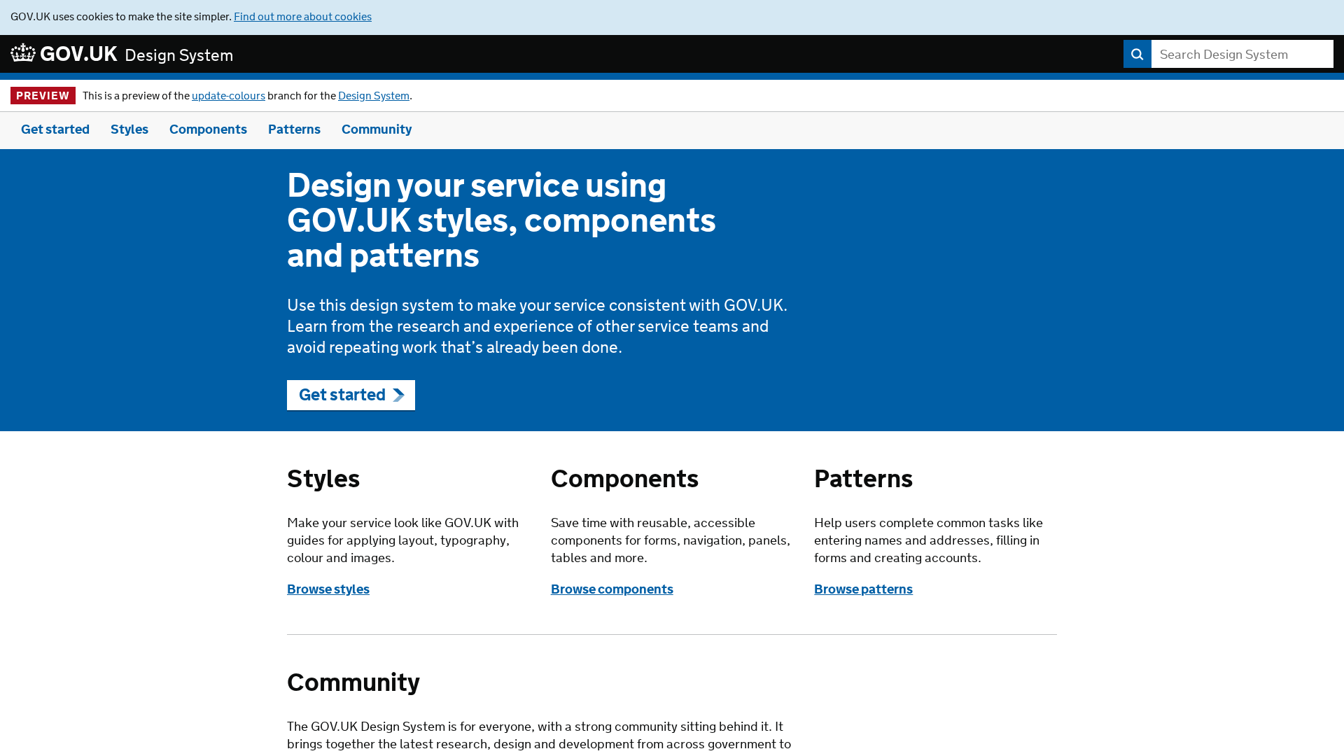Click the Components section heading
This screenshot has width=1344, height=756.
624,479
